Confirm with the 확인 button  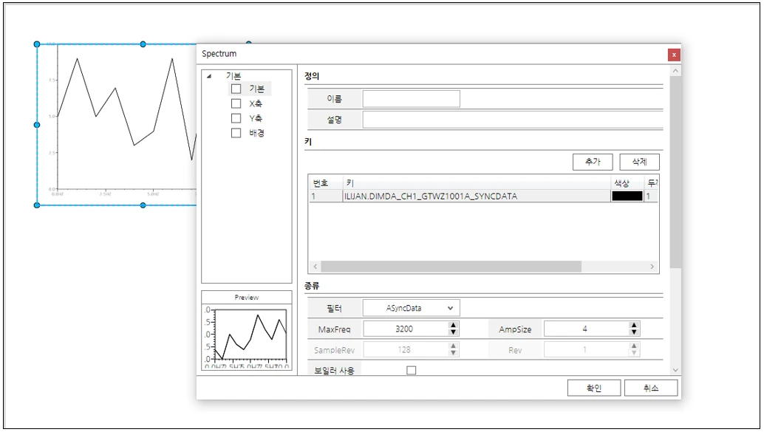(594, 388)
